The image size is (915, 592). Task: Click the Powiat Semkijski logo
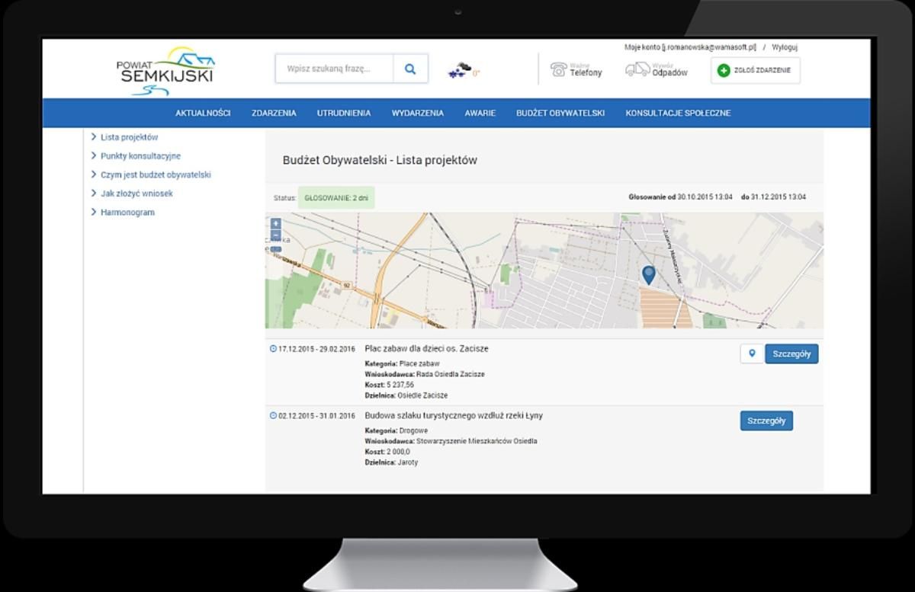165,72
